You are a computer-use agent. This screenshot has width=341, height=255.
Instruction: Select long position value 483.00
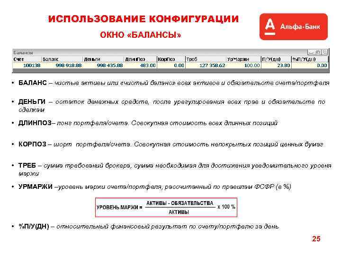pyautogui.click(x=140, y=66)
